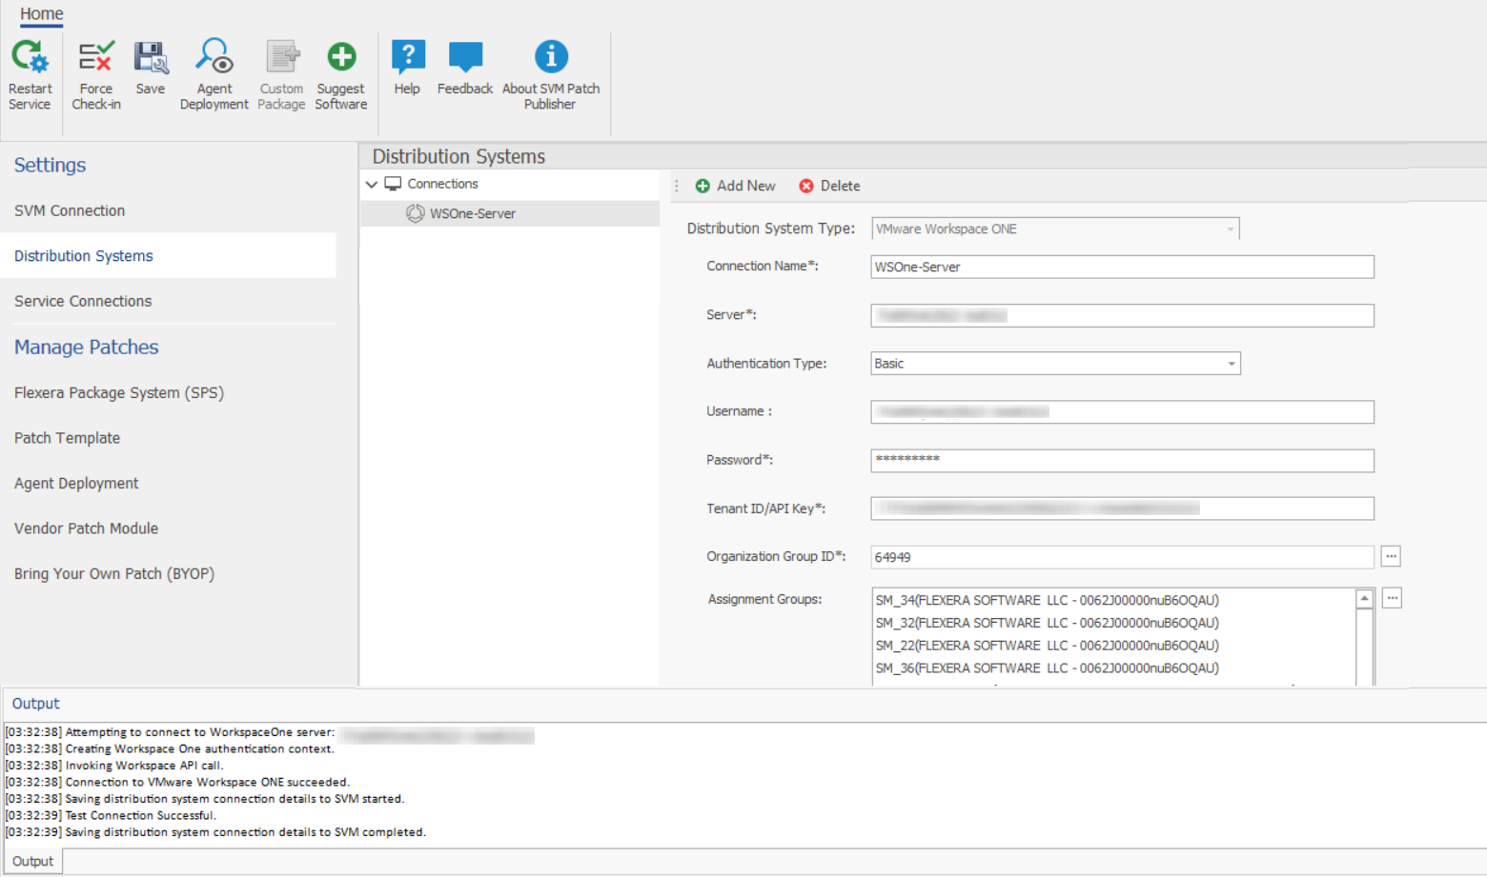The width and height of the screenshot is (1487, 877).
Task: Browse for Organization Group ID via ellipsis
Action: (1391, 557)
